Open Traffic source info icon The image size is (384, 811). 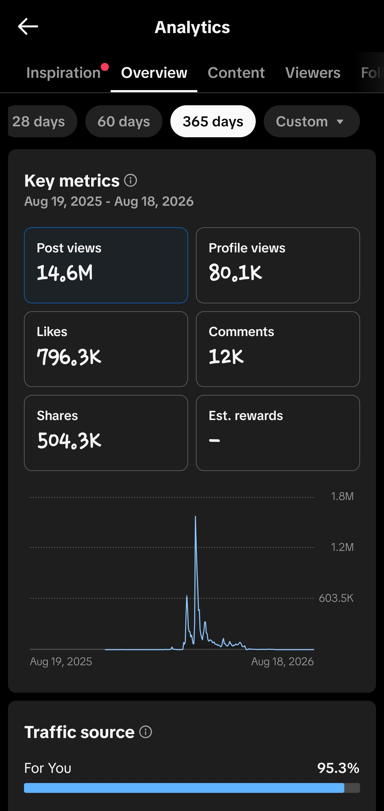(x=146, y=732)
